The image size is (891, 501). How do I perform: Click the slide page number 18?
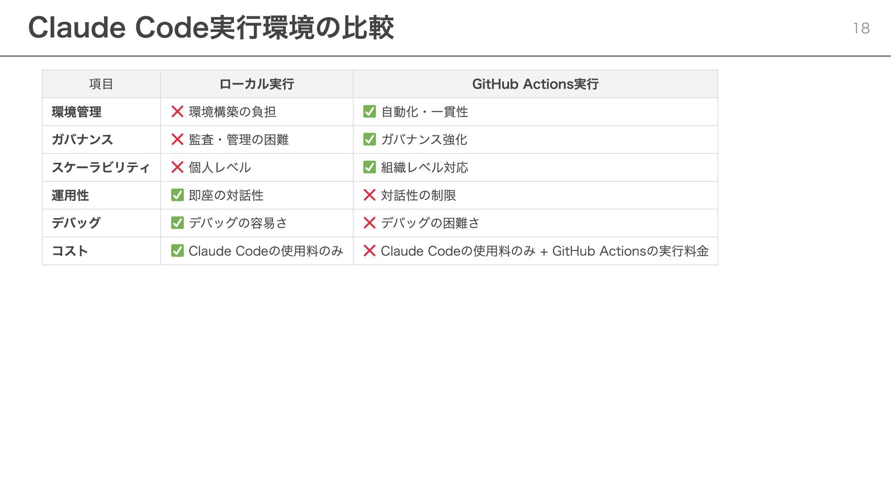pyautogui.click(x=861, y=28)
